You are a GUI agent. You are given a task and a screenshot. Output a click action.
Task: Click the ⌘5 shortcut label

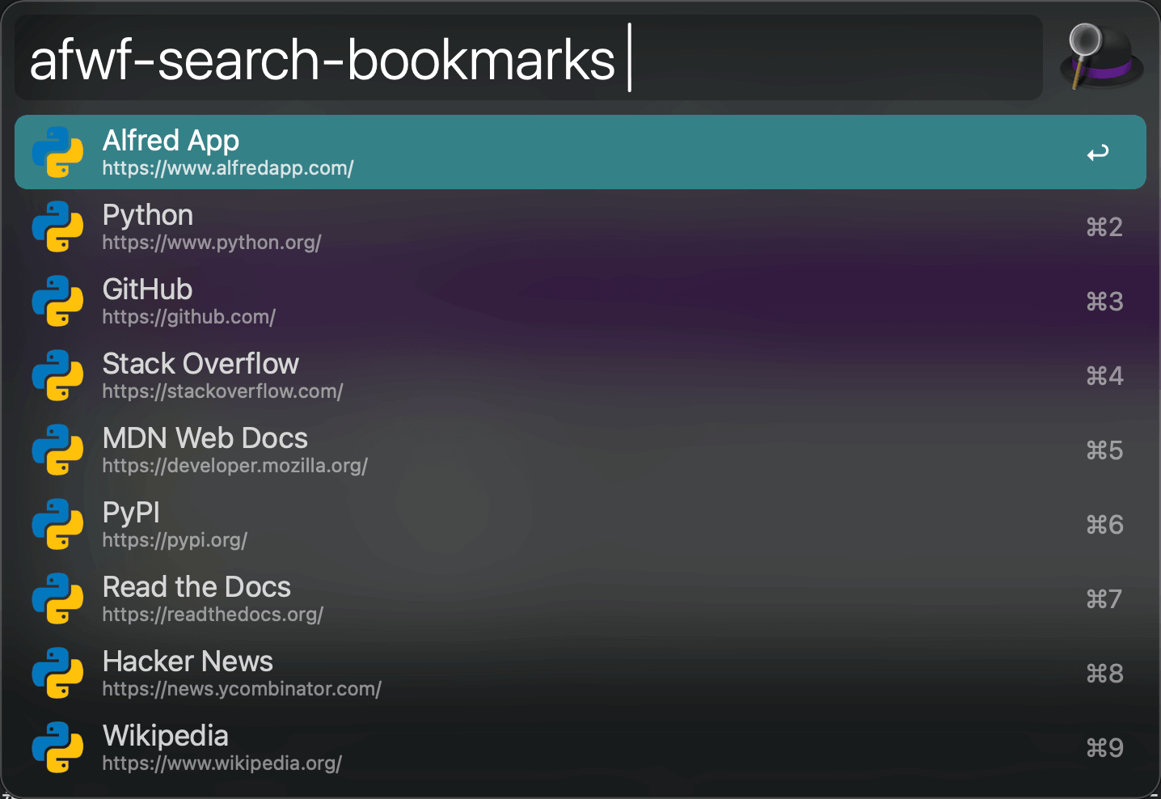point(1104,450)
